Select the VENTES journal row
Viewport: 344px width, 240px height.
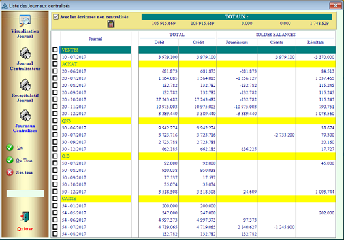pos(95,50)
